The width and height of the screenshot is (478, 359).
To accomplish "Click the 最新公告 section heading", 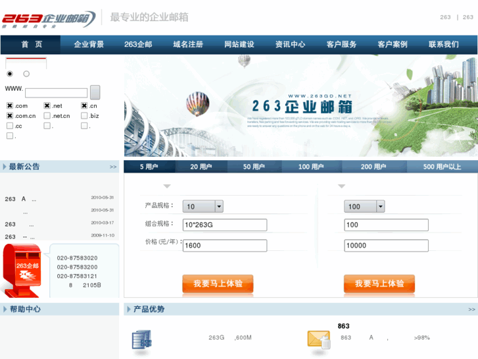I will 24,167.
